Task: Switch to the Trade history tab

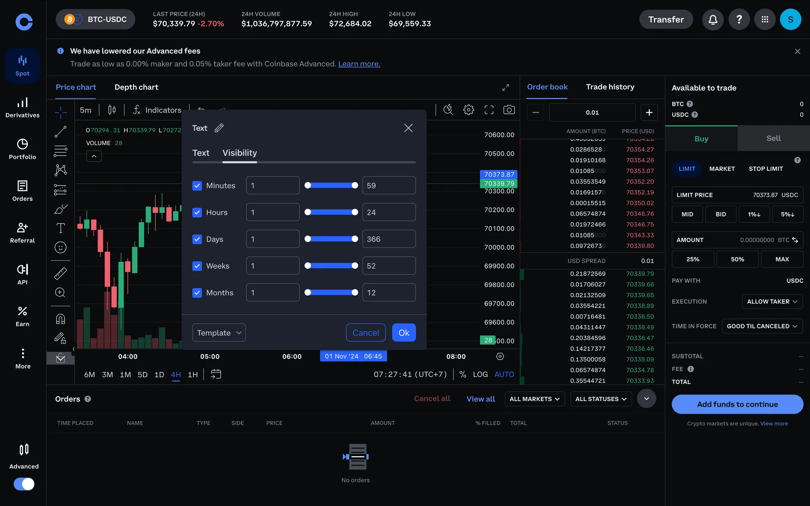Action: coord(610,87)
